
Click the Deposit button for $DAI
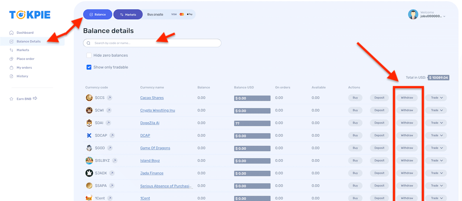coord(379,123)
